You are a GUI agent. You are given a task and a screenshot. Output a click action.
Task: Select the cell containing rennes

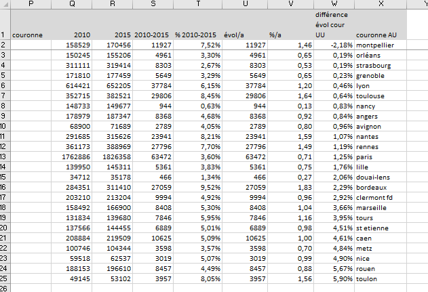(381, 147)
